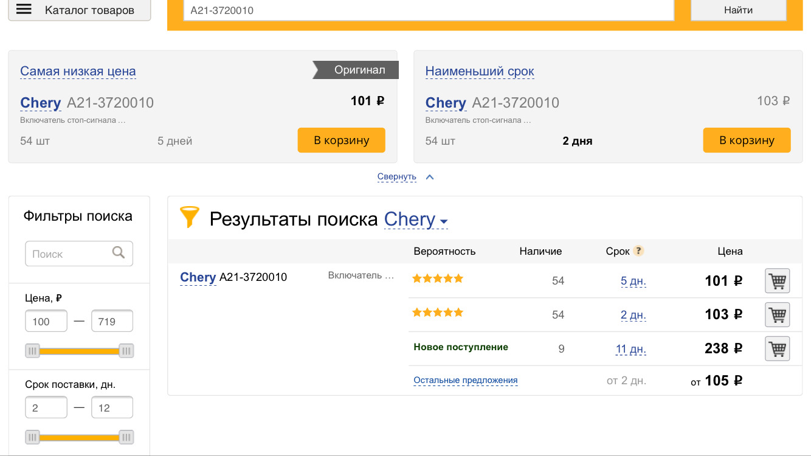This screenshot has width=811, height=456.
Task: Click the minimum price field 100
Action: (x=46, y=321)
